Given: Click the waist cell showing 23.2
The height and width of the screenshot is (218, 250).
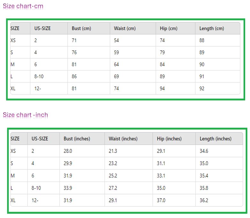Looking at the screenshot, I should [113, 163].
